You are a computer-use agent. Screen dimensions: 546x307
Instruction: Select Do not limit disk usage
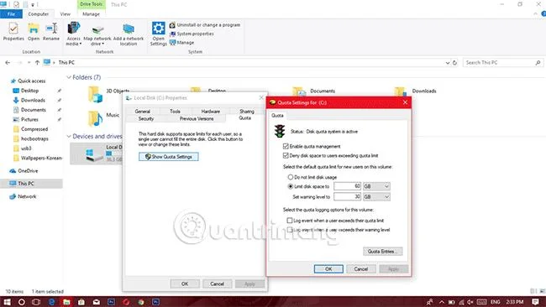click(290, 177)
